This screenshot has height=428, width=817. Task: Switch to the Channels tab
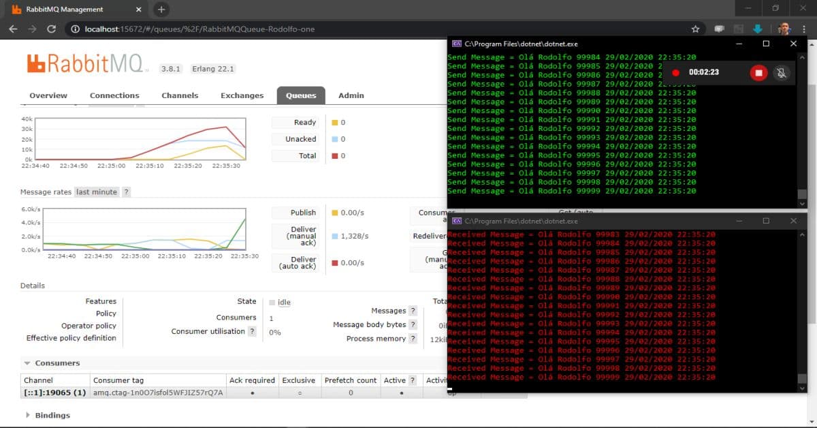pos(180,95)
